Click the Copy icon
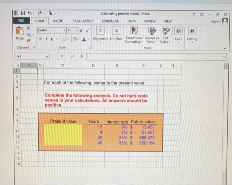The height and width of the screenshot is (185, 232). click(29, 34)
